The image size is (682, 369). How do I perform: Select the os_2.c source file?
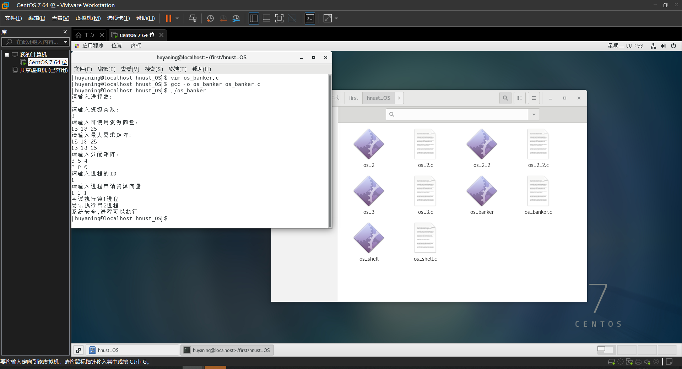click(425, 148)
